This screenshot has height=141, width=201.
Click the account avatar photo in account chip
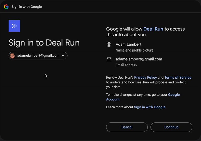(12, 56)
